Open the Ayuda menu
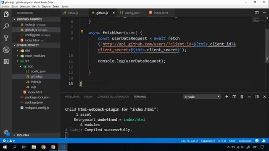The width and height of the screenshot is (269, 151). tap(65, 7)
